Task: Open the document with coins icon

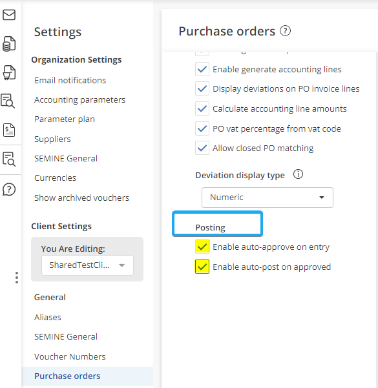Action: (9, 44)
